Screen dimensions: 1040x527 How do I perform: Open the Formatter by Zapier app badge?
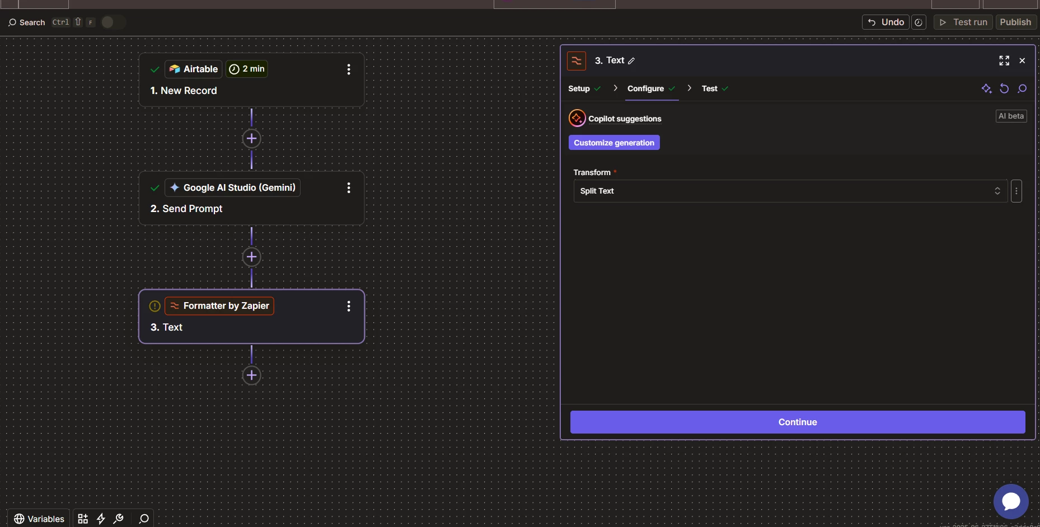tap(219, 306)
